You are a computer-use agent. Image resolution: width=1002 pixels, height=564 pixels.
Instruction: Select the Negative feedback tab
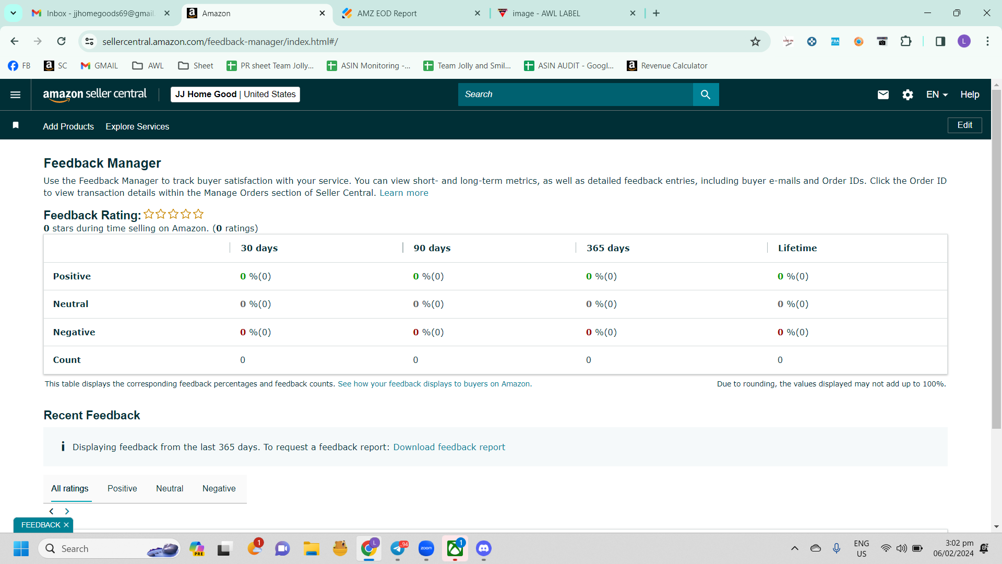click(x=219, y=488)
